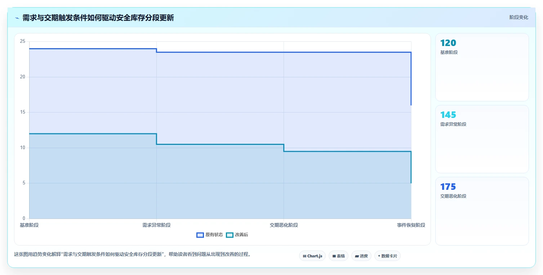The height and width of the screenshot is (275, 543).
Task: Click the 交期恶化阶段 x-axis label
Action: click(284, 225)
